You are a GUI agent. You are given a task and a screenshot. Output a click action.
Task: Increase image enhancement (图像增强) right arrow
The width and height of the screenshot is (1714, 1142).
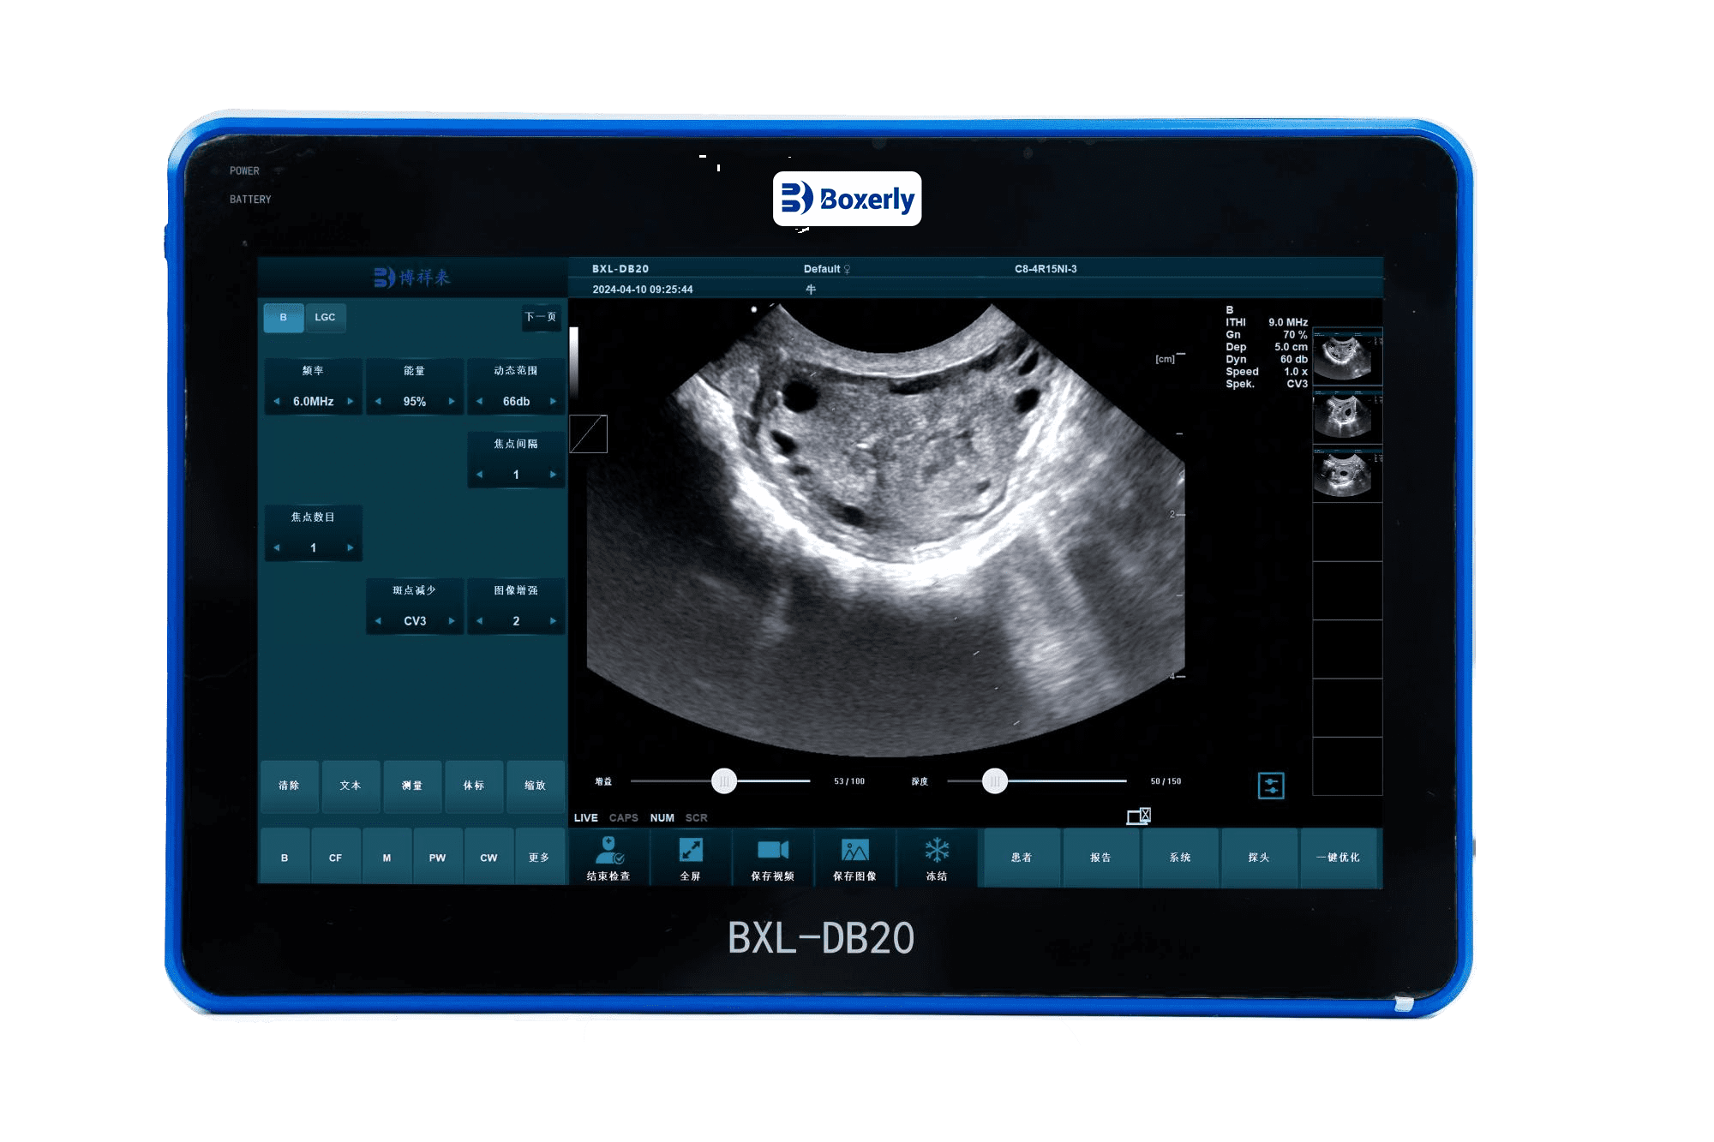[x=553, y=621]
